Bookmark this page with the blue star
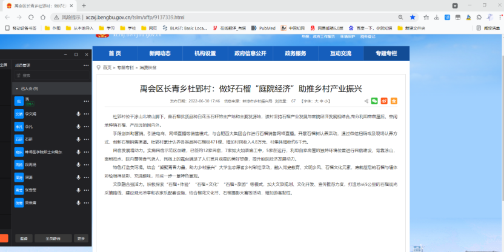This screenshot has height=252, width=504. point(413,18)
